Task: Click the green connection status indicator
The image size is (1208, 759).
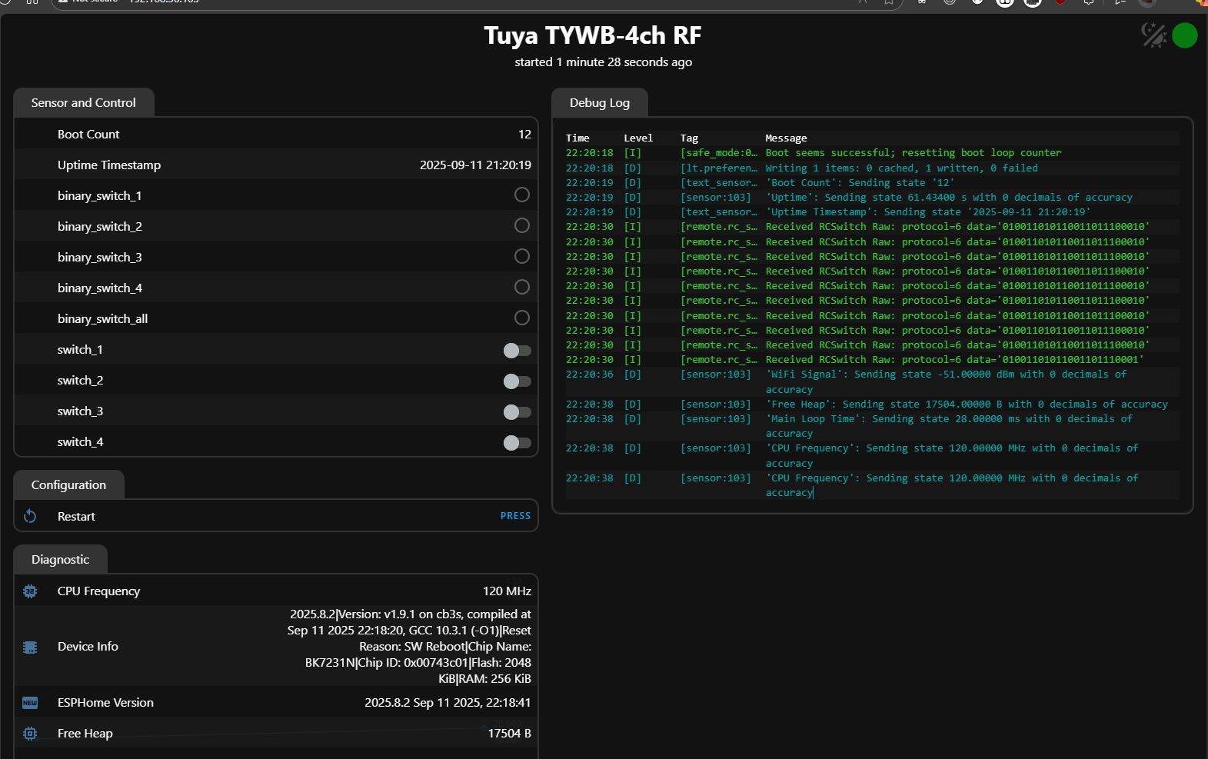Action: click(x=1184, y=35)
